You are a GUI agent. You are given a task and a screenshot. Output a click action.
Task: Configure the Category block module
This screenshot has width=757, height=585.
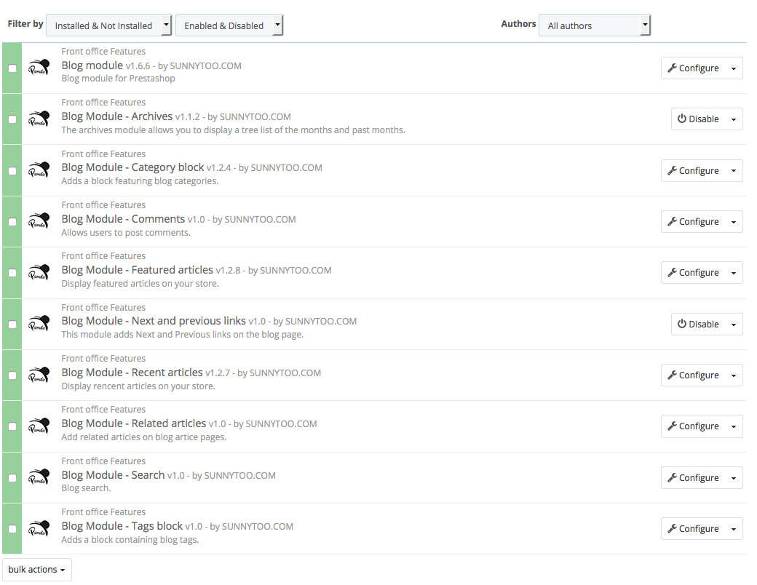coord(693,171)
